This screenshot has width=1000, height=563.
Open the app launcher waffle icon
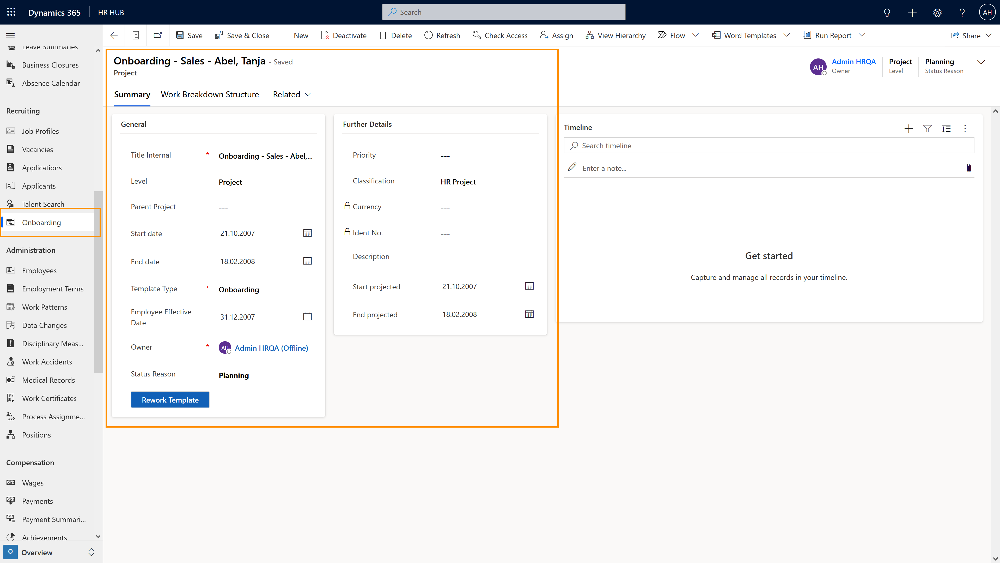click(11, 12)
